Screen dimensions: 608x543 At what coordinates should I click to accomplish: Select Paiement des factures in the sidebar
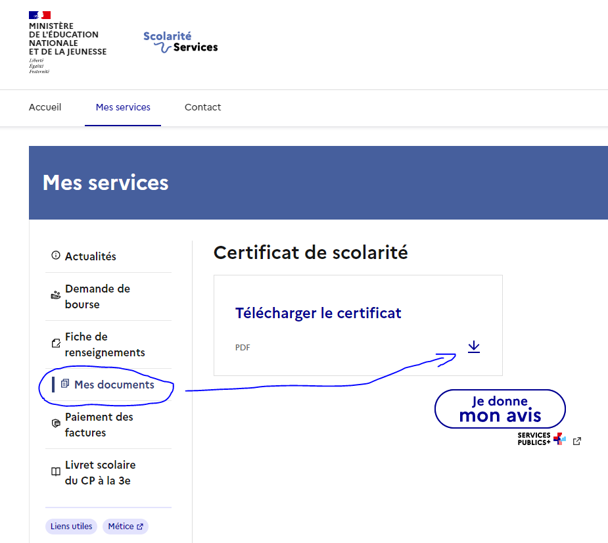(99, 425)
